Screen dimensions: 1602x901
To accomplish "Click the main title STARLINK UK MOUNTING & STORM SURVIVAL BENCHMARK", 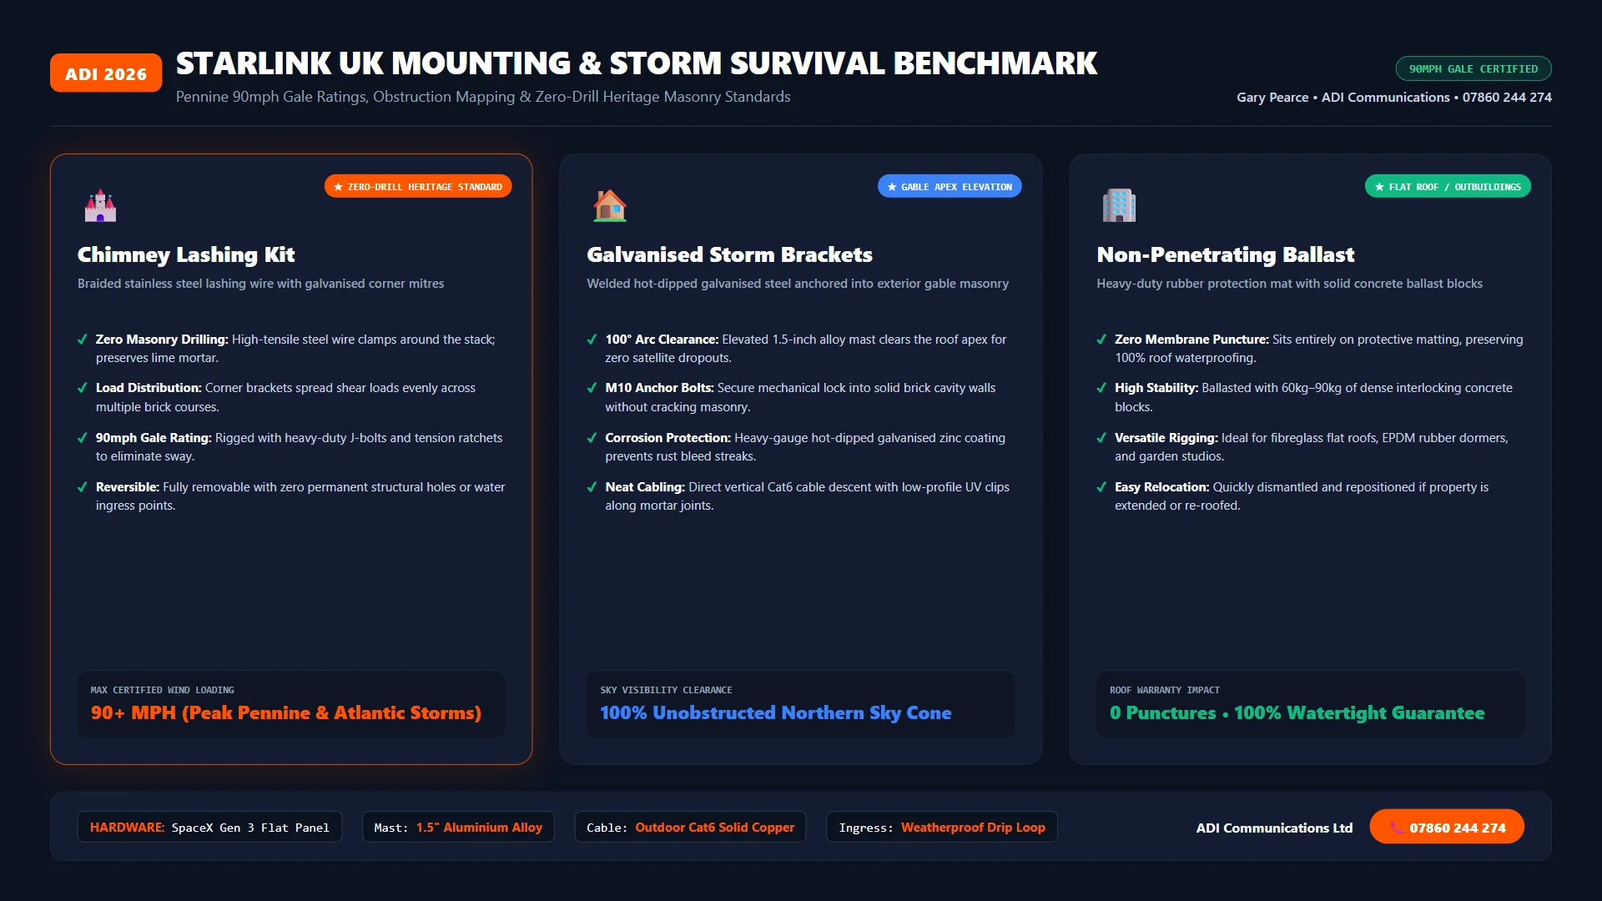I will 637,63.
